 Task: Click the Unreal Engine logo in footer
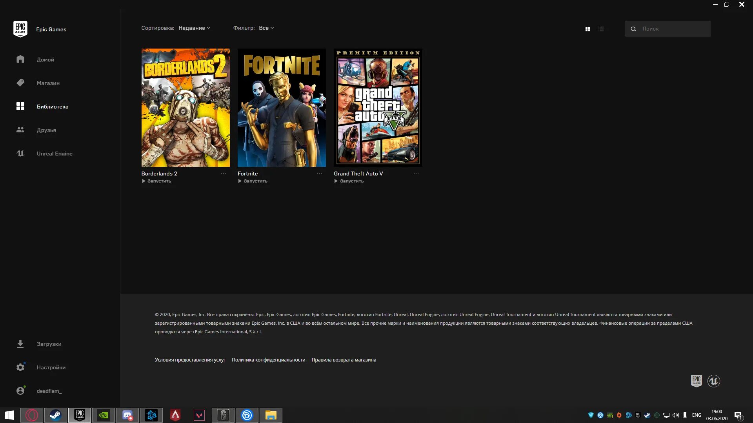(713, 381)
